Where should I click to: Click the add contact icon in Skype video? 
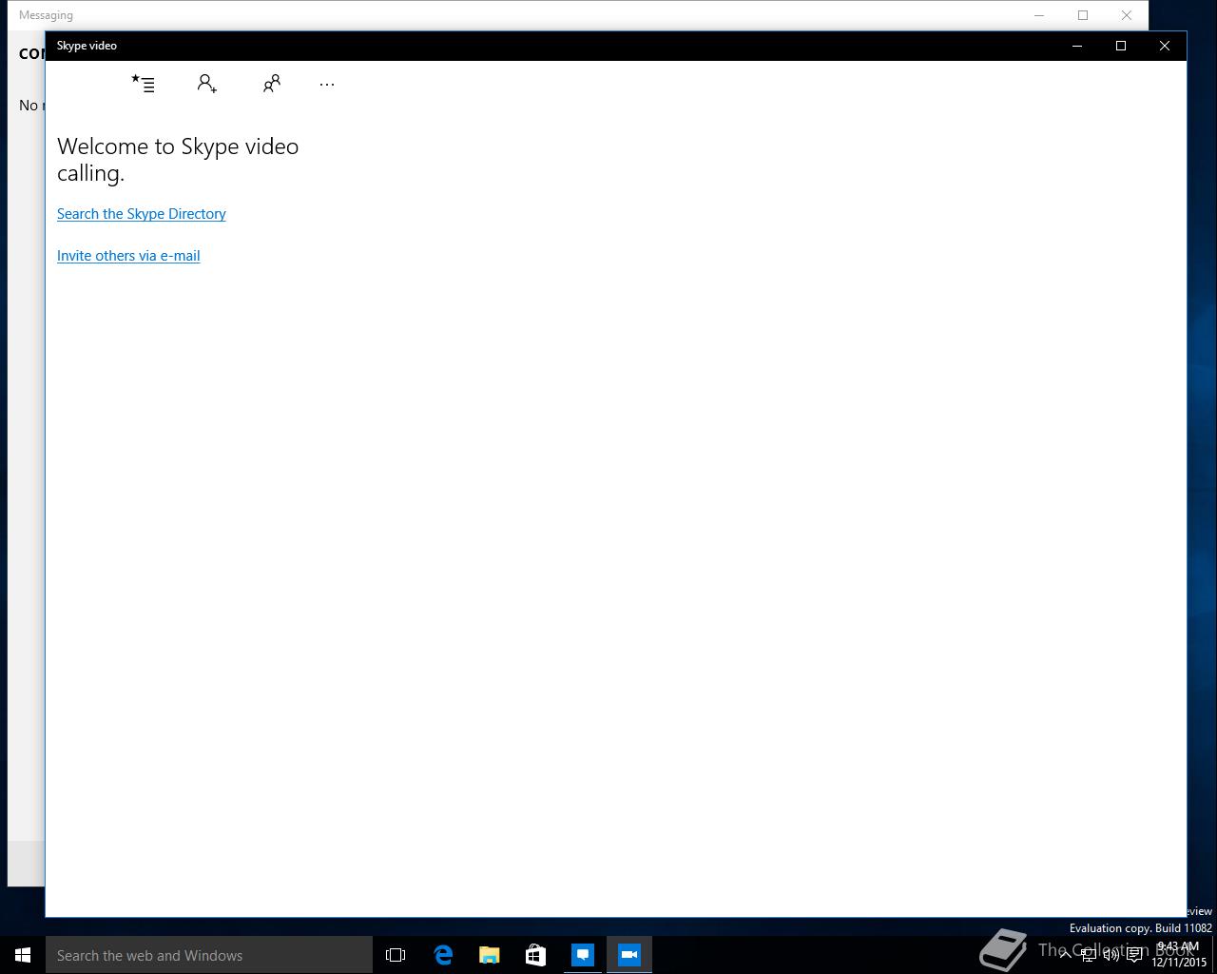point(207,84)
